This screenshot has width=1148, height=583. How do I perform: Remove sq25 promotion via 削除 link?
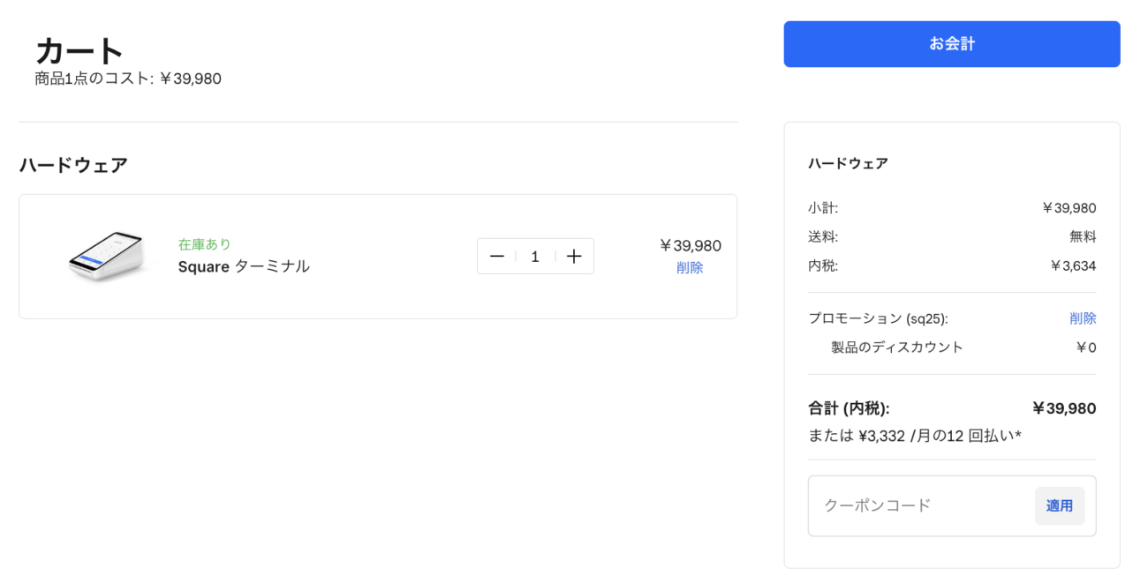[x=1083, y=318]
